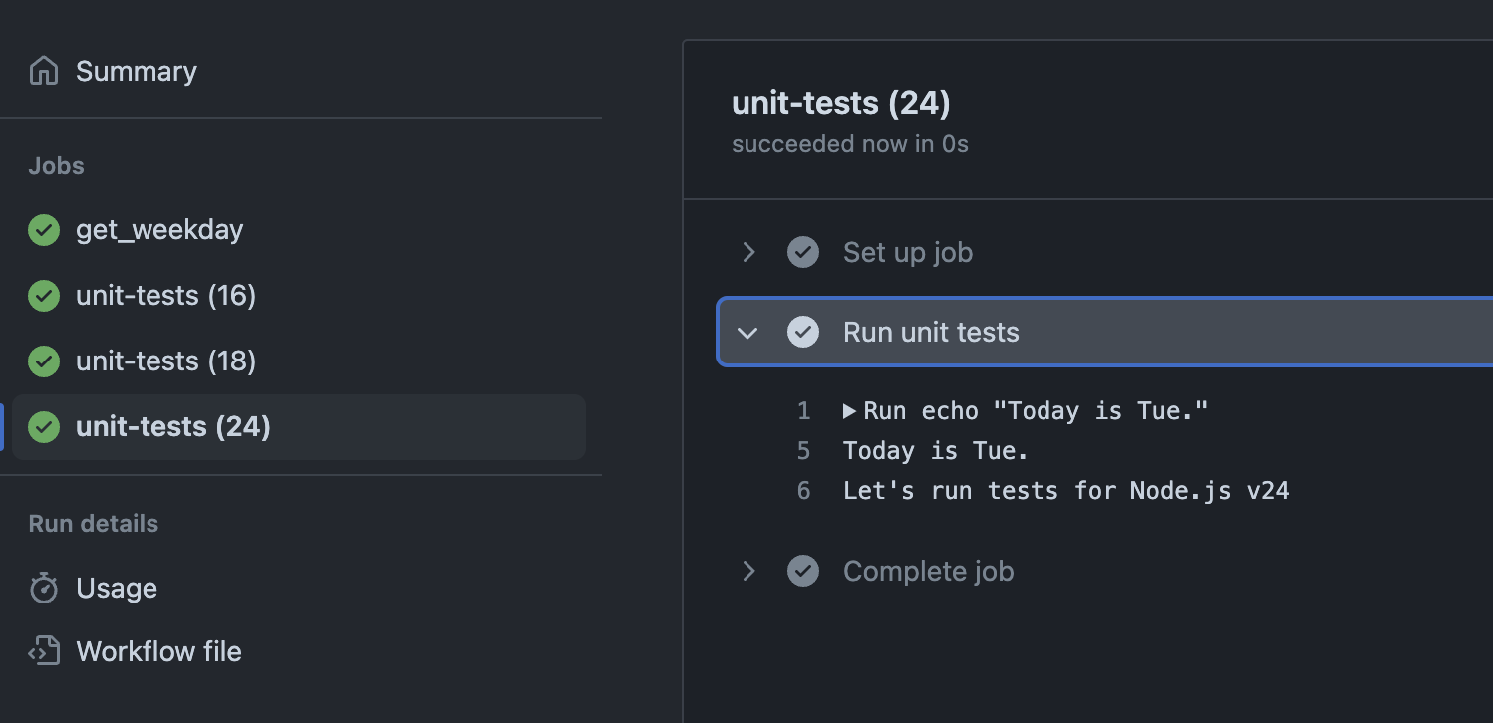Open the Set up job step

click(908, 252)
